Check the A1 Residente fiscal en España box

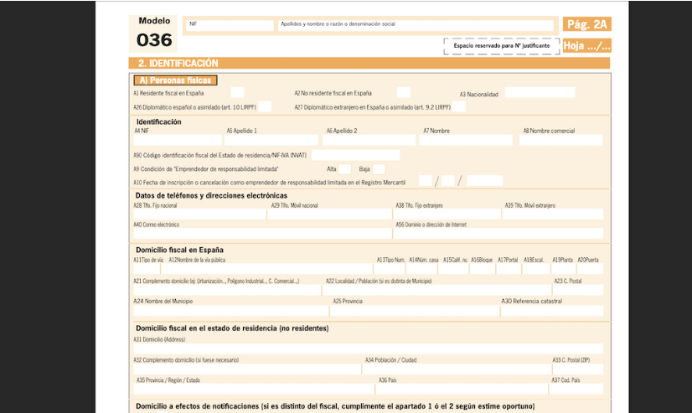(x=237, y=93)
